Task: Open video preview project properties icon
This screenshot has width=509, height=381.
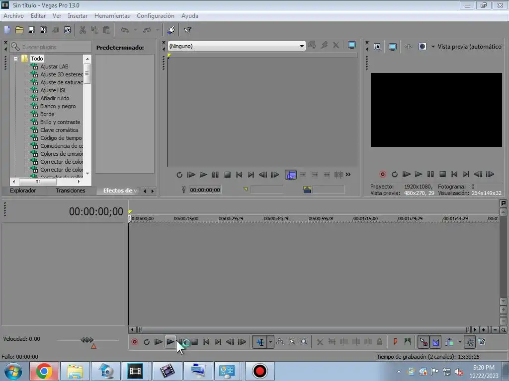Action: point(377,47)
